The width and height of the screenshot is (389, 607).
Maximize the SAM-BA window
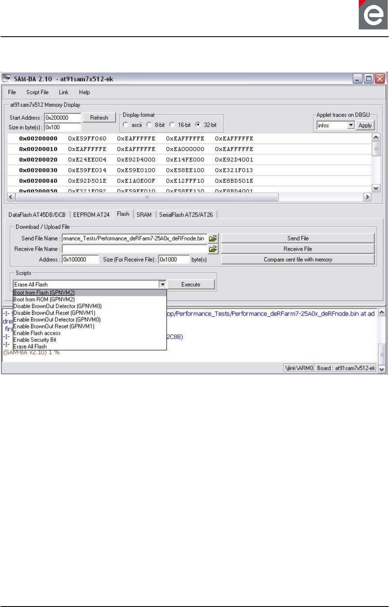click(369, 79)
